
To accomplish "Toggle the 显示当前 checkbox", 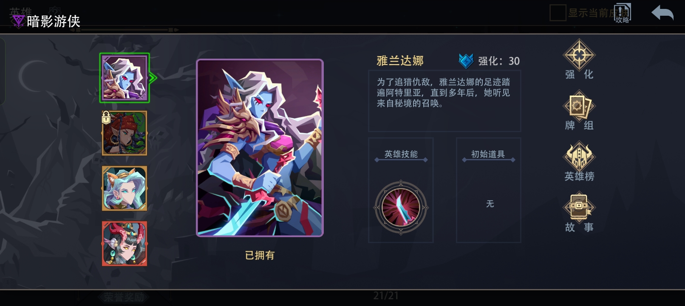I will pyautogui.click(x=558, y=13).
